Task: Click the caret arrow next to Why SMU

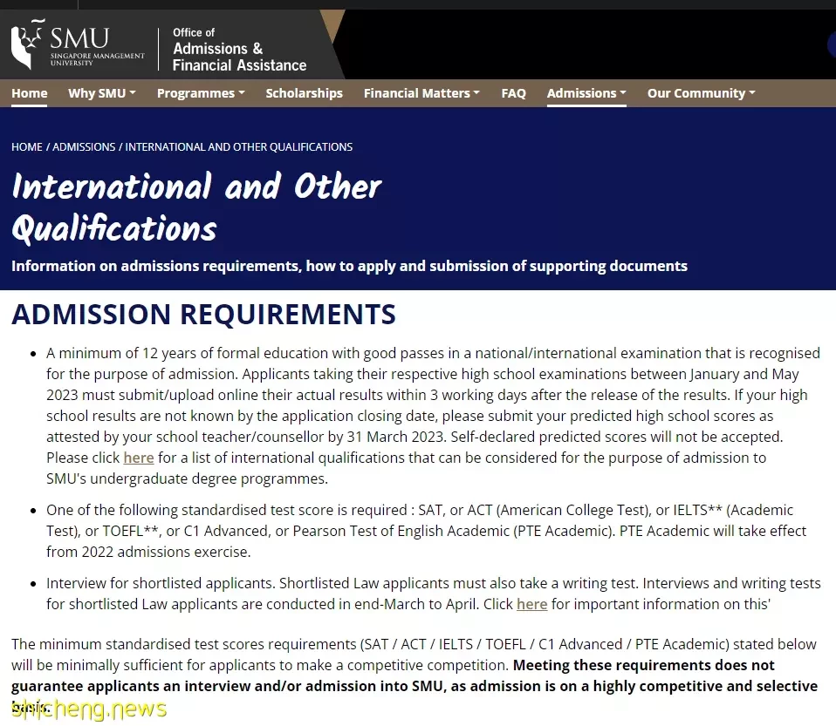Action: [133, 92]
